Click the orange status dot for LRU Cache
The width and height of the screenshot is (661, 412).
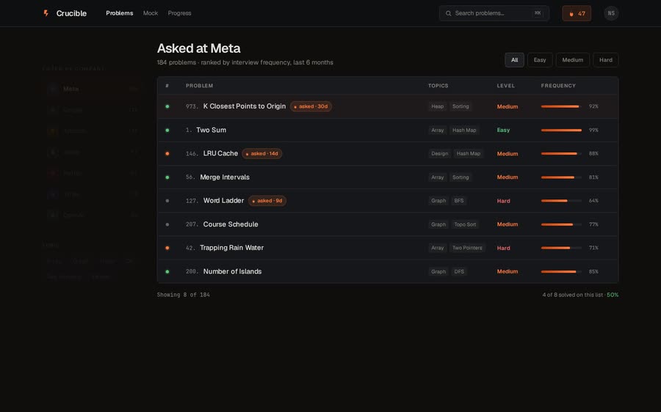167,154
